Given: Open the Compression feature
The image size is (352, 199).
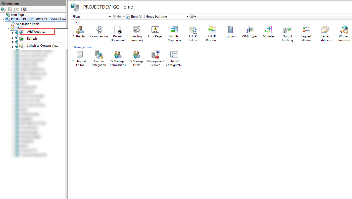Looking at the screenshot, I should click(99, 32).
